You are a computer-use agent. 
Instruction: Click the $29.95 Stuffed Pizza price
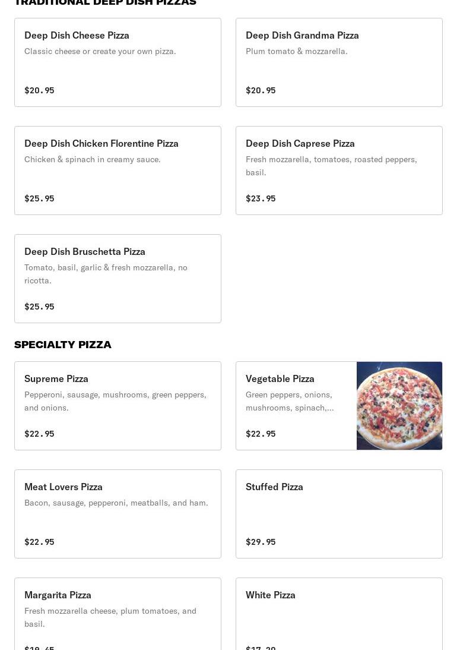click(261, 542)
